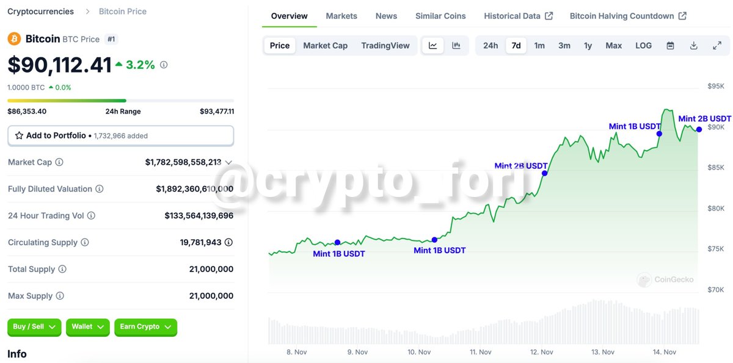Click info icon beside 19,781,943 value
Image resolution: width=733 pixels, height=363 pixels.
[x=228, y=242]
